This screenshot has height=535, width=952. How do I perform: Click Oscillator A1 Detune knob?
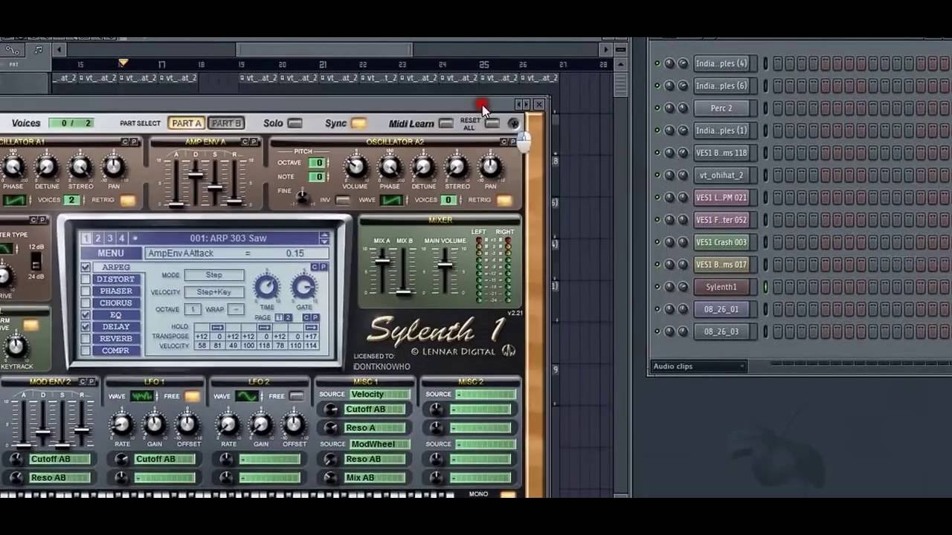tap(46, 167)
